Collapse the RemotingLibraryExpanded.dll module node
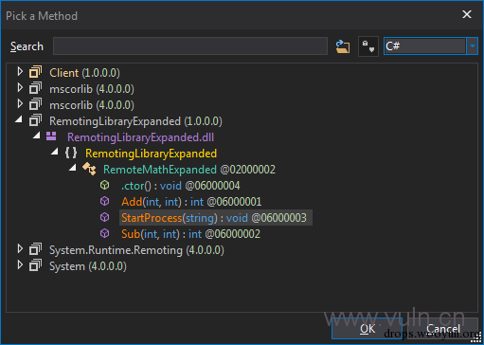484x345 pixels. tap(37, 136)
